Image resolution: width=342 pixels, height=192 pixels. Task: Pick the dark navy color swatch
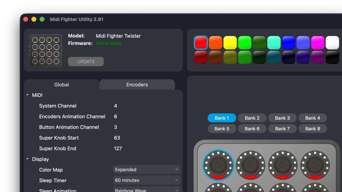click(x=289, y=57)
